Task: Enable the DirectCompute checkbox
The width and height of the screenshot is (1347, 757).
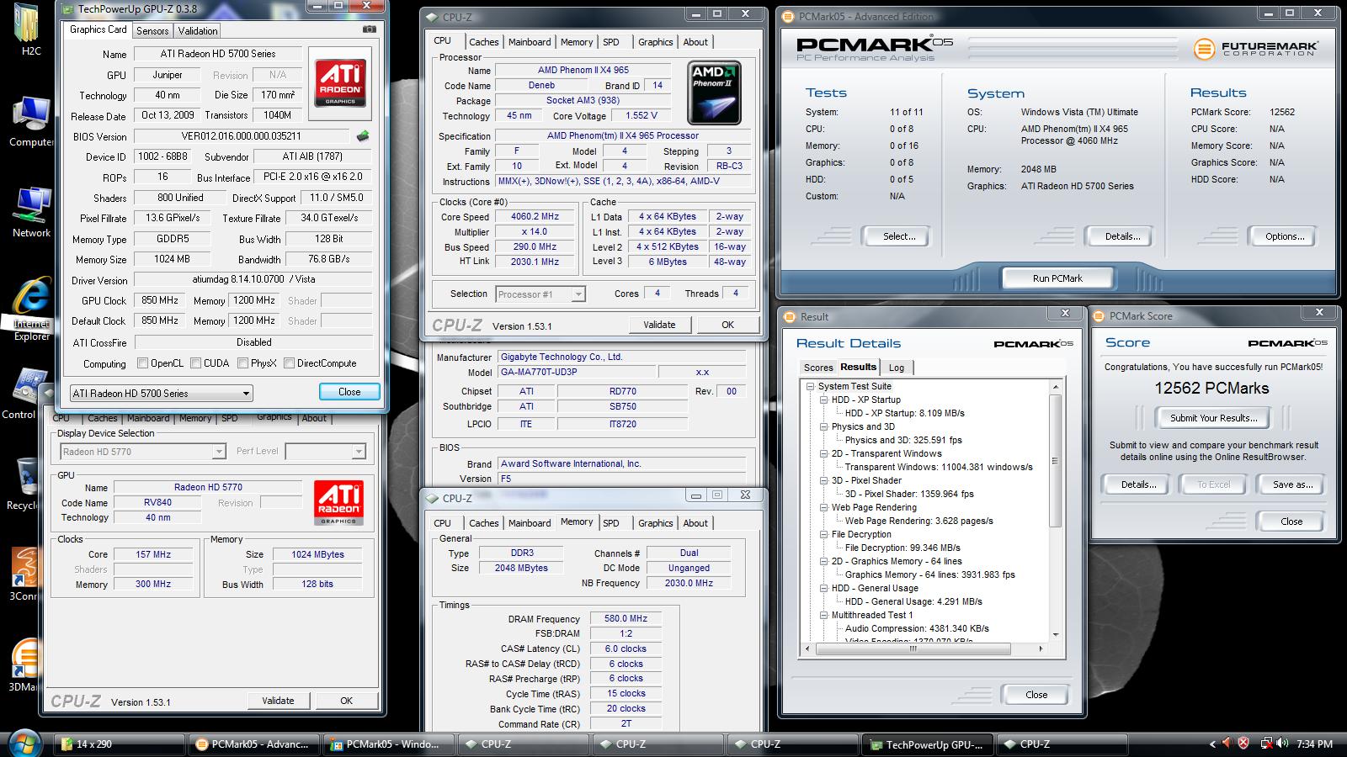Action: 289,363
